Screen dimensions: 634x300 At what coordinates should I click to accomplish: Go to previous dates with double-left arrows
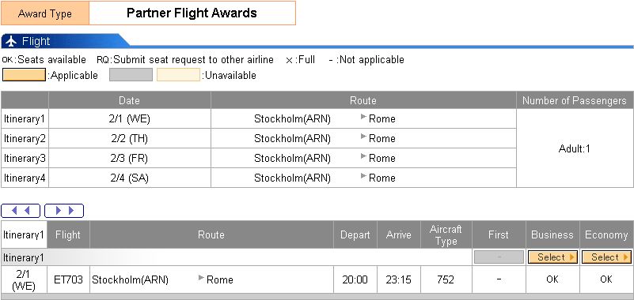click(x=21, y=211)
